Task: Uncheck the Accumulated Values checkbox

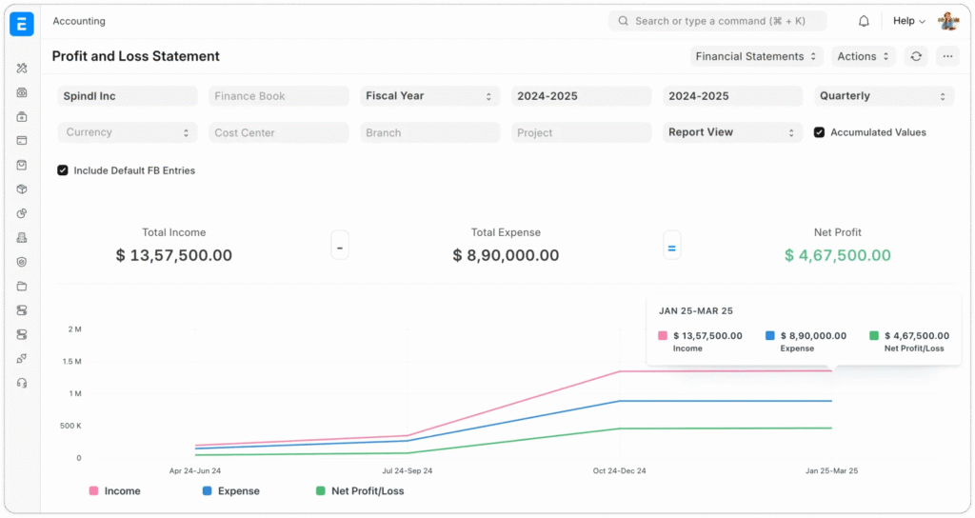Action: pyautogui.click(x=819, y=132)
